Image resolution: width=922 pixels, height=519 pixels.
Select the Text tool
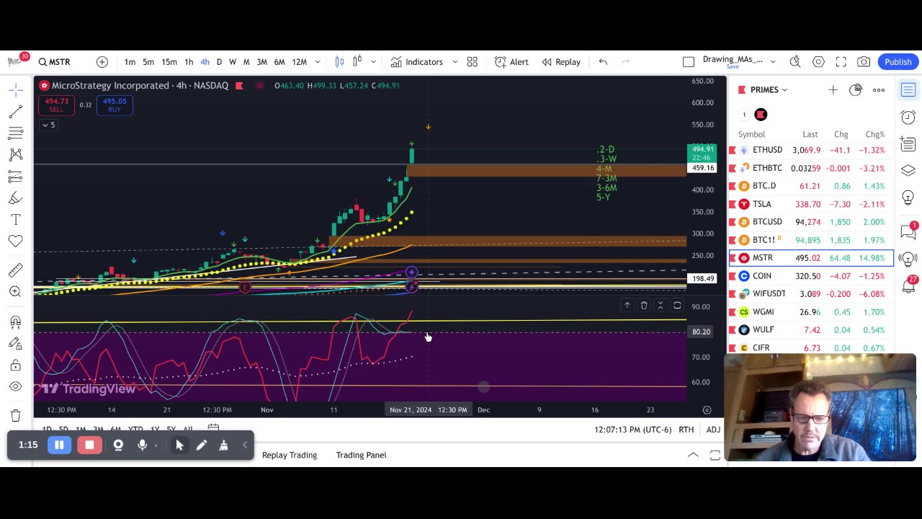[x=15, y=220]
